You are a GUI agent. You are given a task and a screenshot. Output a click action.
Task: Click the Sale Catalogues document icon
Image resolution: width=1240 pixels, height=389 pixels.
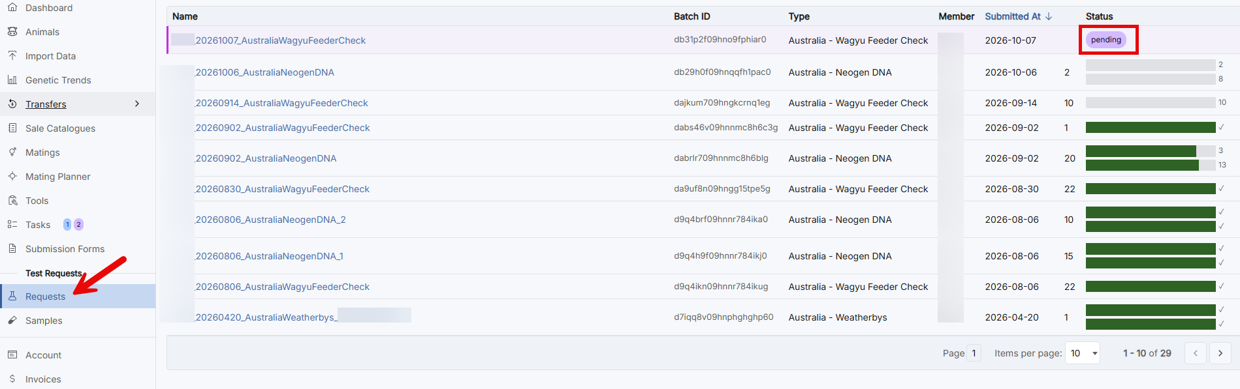click(x=12, y=128)
